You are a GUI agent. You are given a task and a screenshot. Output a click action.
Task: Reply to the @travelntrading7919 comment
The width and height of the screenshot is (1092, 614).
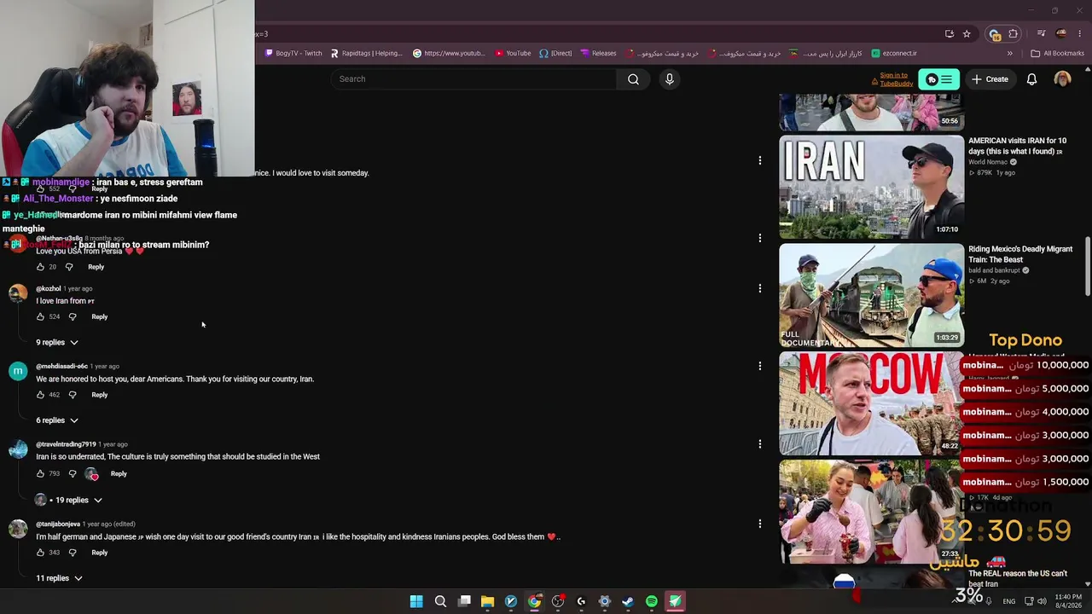[x=119, y=473]
